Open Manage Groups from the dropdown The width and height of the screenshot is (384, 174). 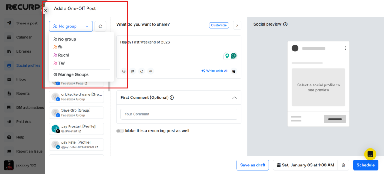point(71,74)
